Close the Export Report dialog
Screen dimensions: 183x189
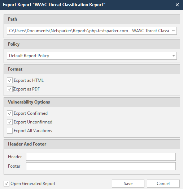click(177, 5)
